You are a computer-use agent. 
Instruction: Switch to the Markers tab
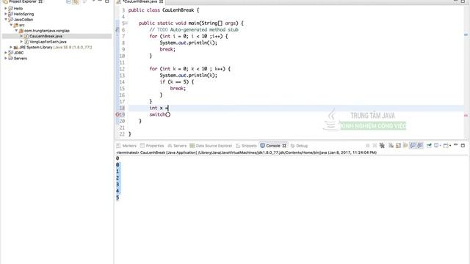[x=126, y=146]
